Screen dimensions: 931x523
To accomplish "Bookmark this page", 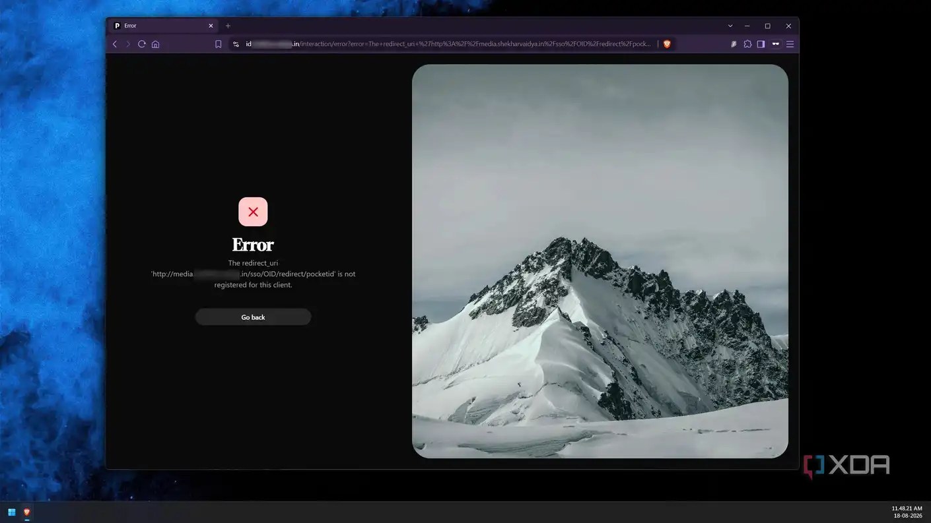I will 218,44.
